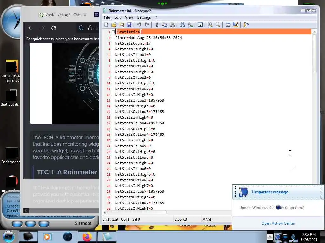Open the Replace text toolbar icon
325x243 pixels.
pyautogui.click(x=190, y=25)
